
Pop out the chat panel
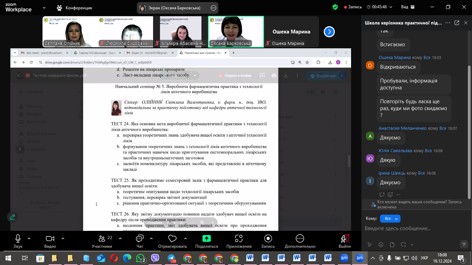coord(456,23)
